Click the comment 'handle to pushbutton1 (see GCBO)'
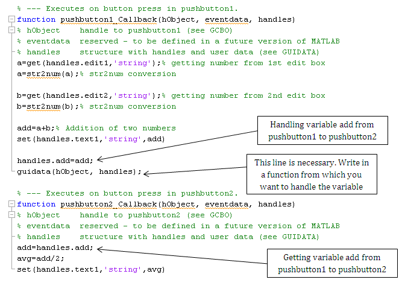Viewport: 402px width, 294px height. click(156, 30)
